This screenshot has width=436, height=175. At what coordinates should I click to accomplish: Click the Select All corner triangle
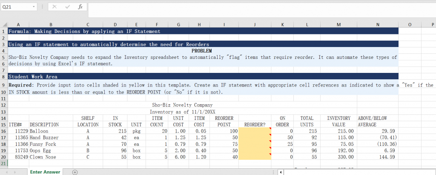pyautogui.click(x=4, y=25)
